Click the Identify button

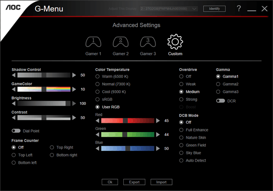pyautogui.click(x=214, y=9)
